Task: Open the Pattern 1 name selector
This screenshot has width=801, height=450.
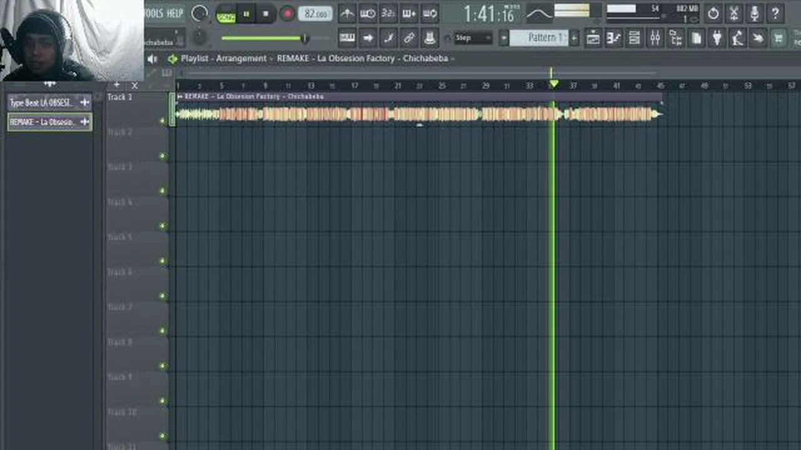Action: pyautogui.click(x=538, y=38)
